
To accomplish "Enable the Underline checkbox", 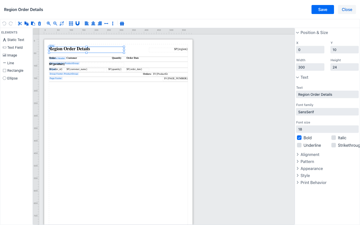I will coord(299,145).
